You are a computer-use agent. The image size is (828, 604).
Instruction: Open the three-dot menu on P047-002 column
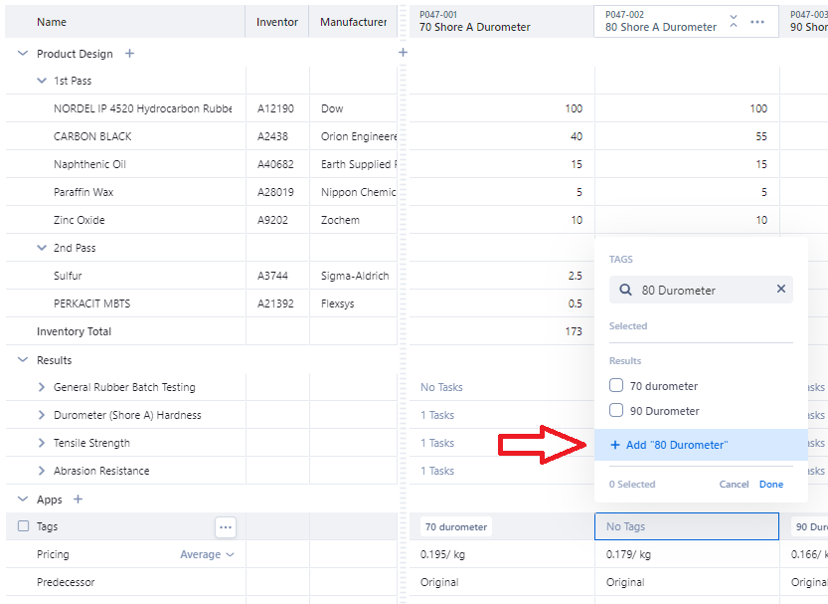click(757, 21)
